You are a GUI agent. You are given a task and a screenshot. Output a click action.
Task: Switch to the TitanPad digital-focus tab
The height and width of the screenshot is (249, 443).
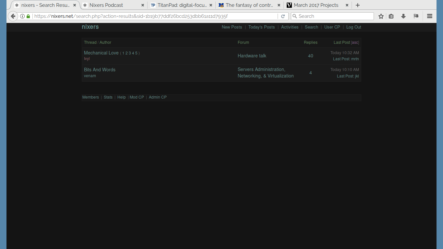(182, 5)
